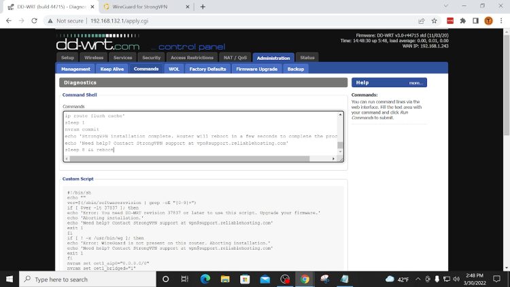Image resolution: width=510 pixels, height=287 pixels.
Task: Share this page via the address bar icon
Action: pos(421,21)
